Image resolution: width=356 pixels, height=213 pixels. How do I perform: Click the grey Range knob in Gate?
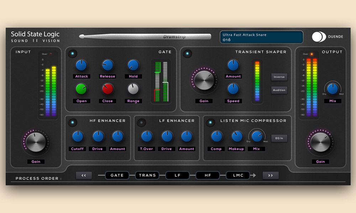133,89
